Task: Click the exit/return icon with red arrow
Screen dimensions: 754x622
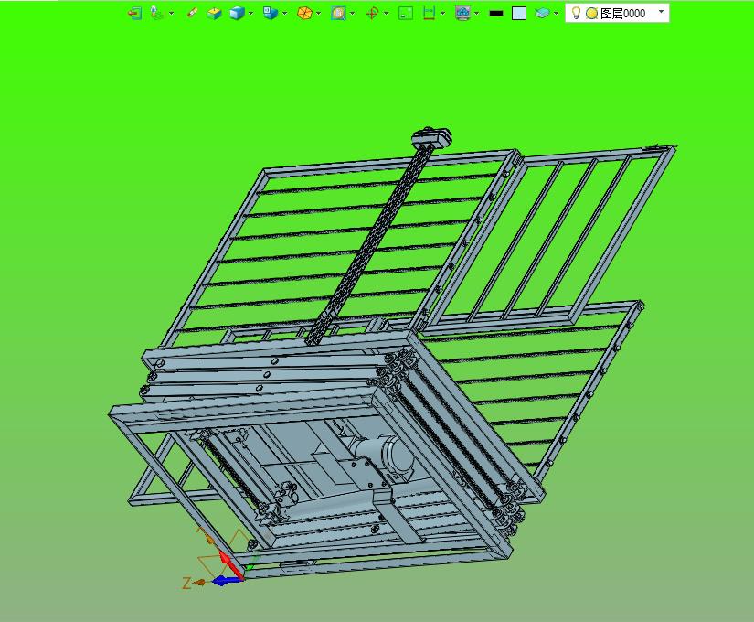Action: coord(135,14)
